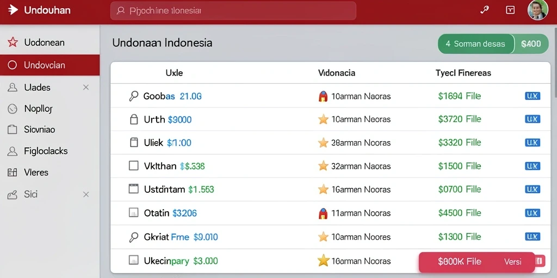Click the red badge icon in Otatin row
Image resolution: width=557 pixels, height=278 pixels.
(x=323, y=213)
